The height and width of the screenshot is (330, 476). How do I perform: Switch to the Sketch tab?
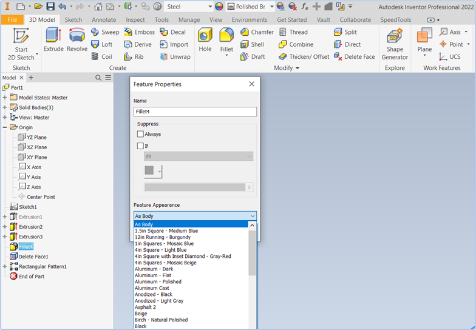click(x=73, y=19)
